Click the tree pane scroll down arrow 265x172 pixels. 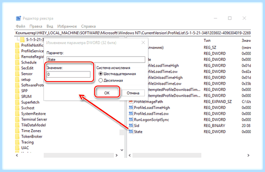click(x=122, y=150)
